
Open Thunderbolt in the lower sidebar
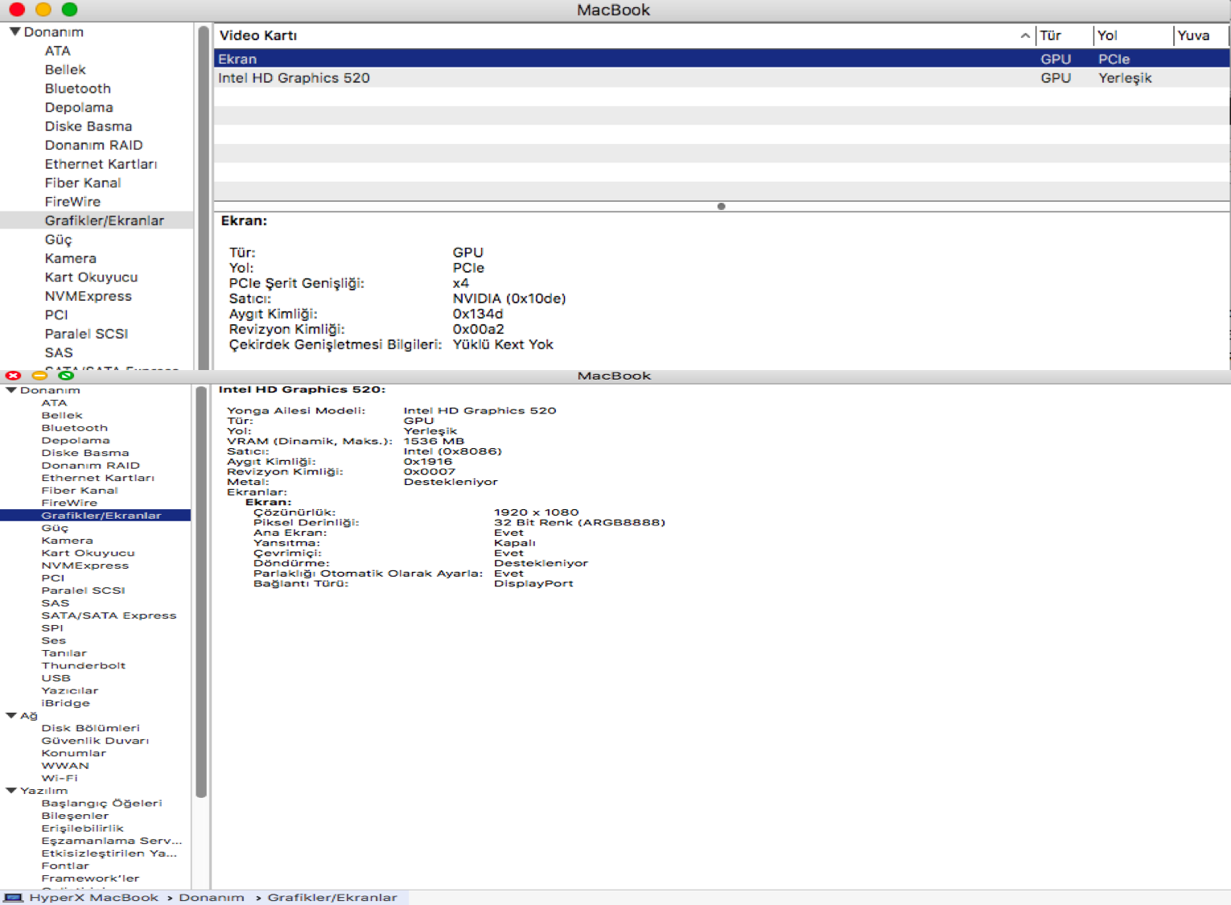point(83,665)
